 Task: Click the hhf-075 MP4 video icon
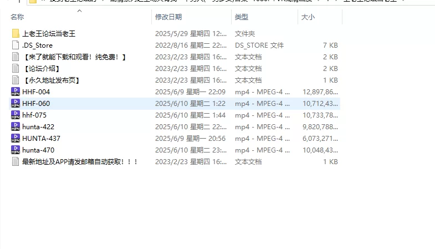tap(16, 115)
